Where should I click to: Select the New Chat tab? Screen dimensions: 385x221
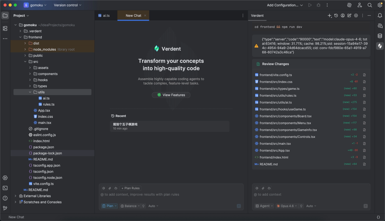(133, 15)
